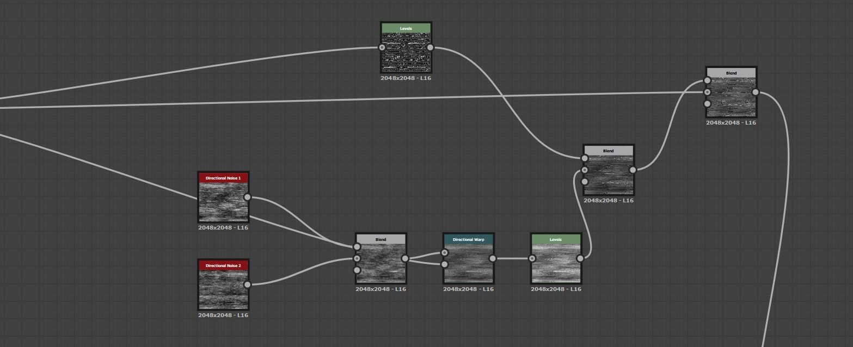Click title bar of the topmost Levels node
This screenshot has width=853, height=347.
point(406,28)
